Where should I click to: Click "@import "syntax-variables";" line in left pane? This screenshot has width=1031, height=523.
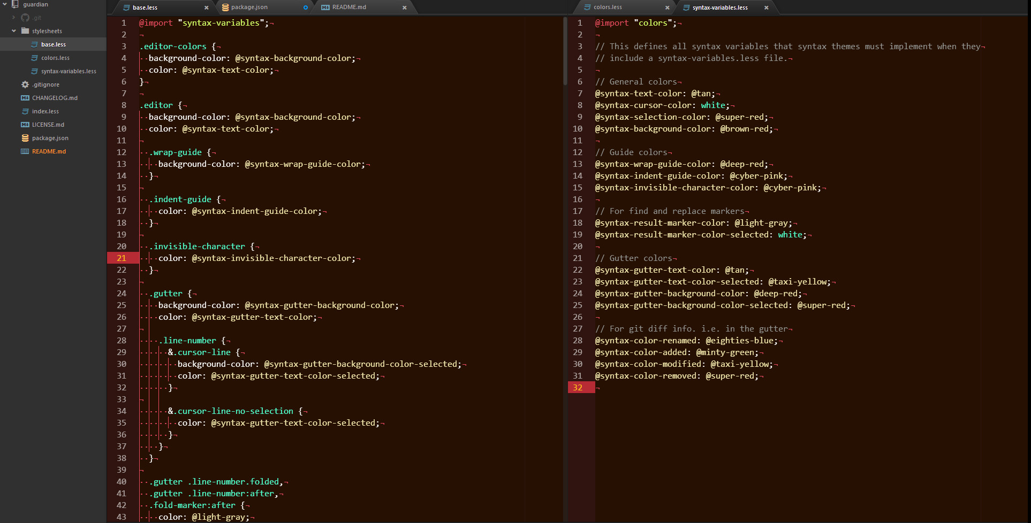tap(204, 23)
